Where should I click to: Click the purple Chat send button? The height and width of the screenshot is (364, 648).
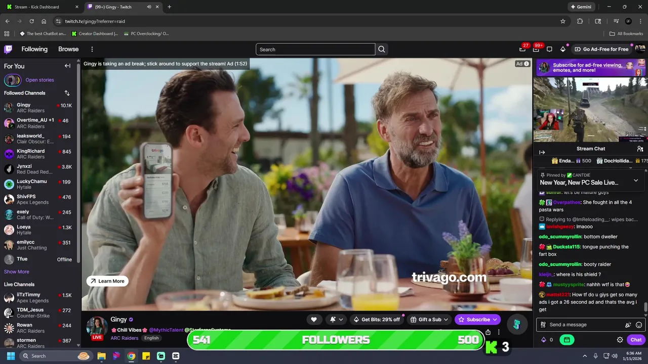pyautogui.click(x=636, y=340)
